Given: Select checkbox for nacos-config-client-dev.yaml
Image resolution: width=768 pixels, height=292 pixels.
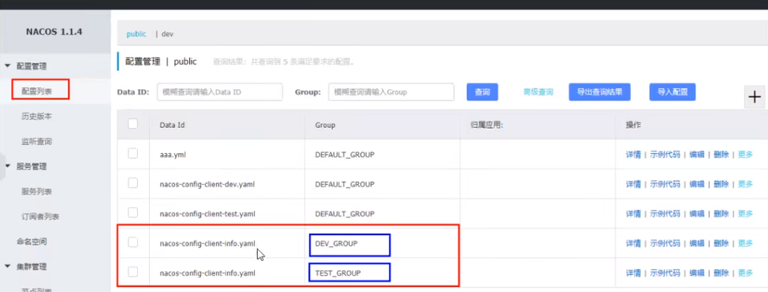Looking at the screenshot, I should click(133, 183).
